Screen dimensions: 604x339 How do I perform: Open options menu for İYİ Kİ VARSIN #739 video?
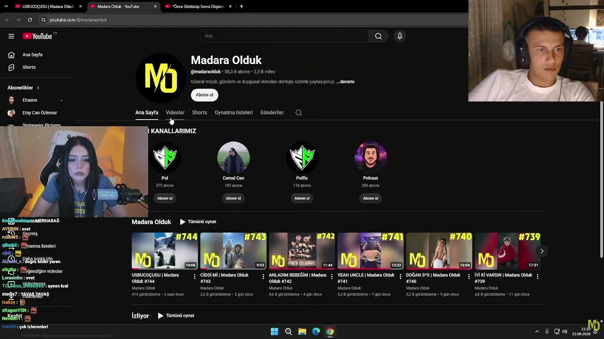click(x=537, y=277)
